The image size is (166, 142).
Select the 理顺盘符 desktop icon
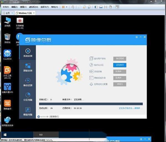tap(7, 105)
